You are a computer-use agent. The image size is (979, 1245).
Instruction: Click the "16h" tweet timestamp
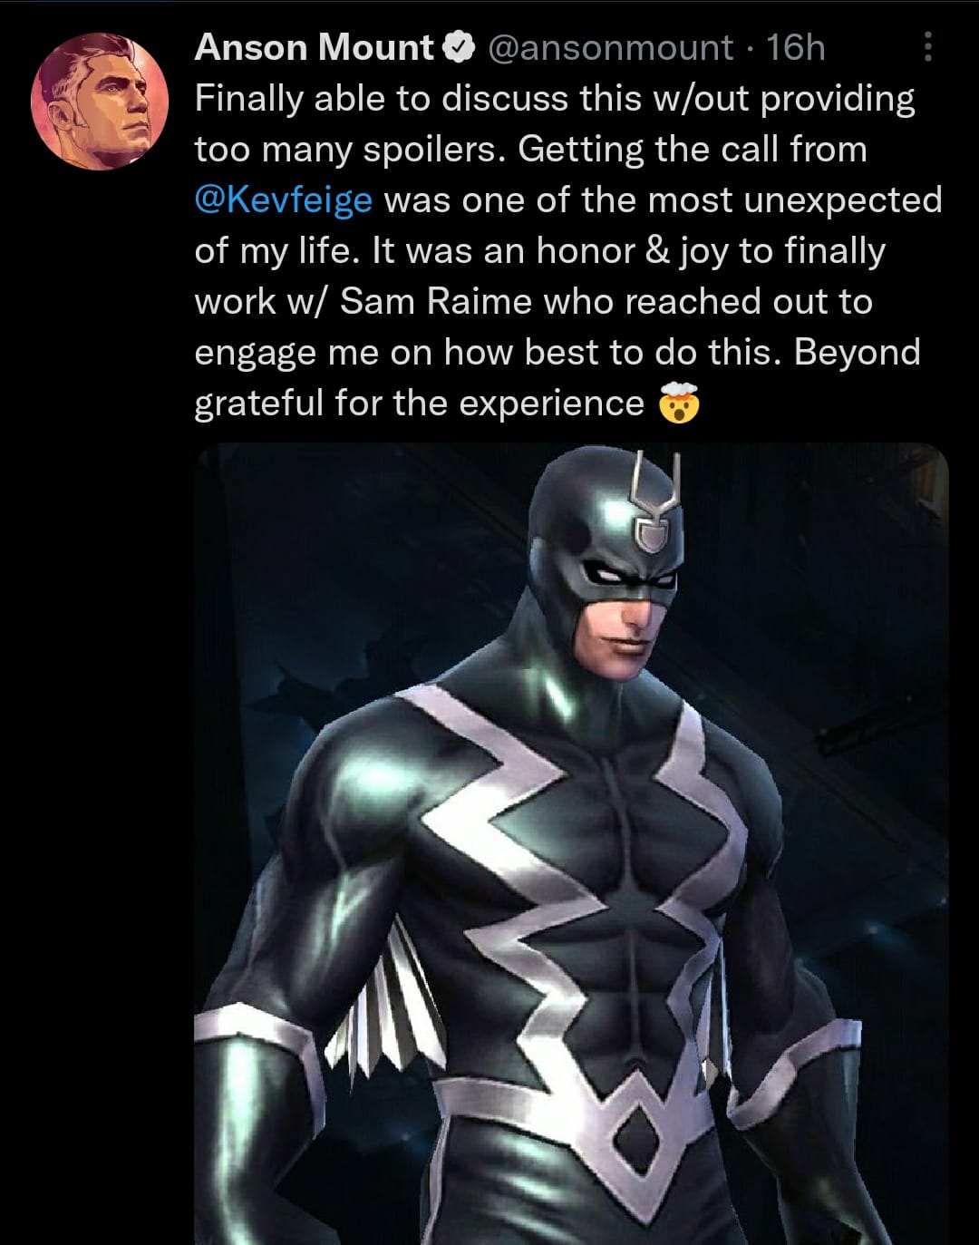(x=796, y=48)
